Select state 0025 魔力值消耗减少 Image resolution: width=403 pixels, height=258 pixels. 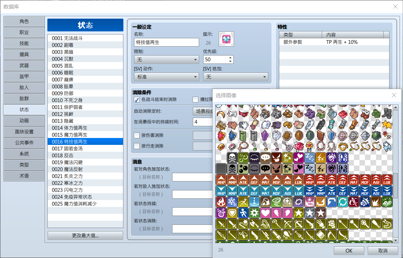click(x=85, y=204)
